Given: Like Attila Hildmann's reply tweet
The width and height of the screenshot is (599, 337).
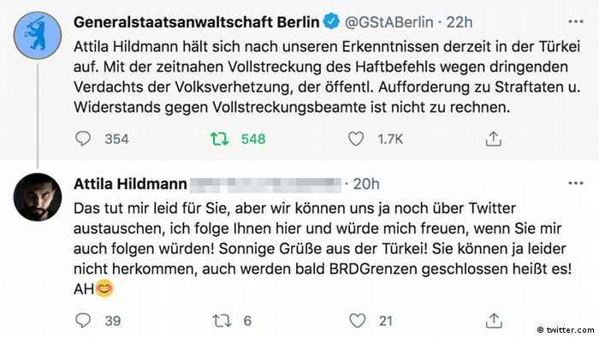Looking at the screenshot, I should click(x=357, y=321).
